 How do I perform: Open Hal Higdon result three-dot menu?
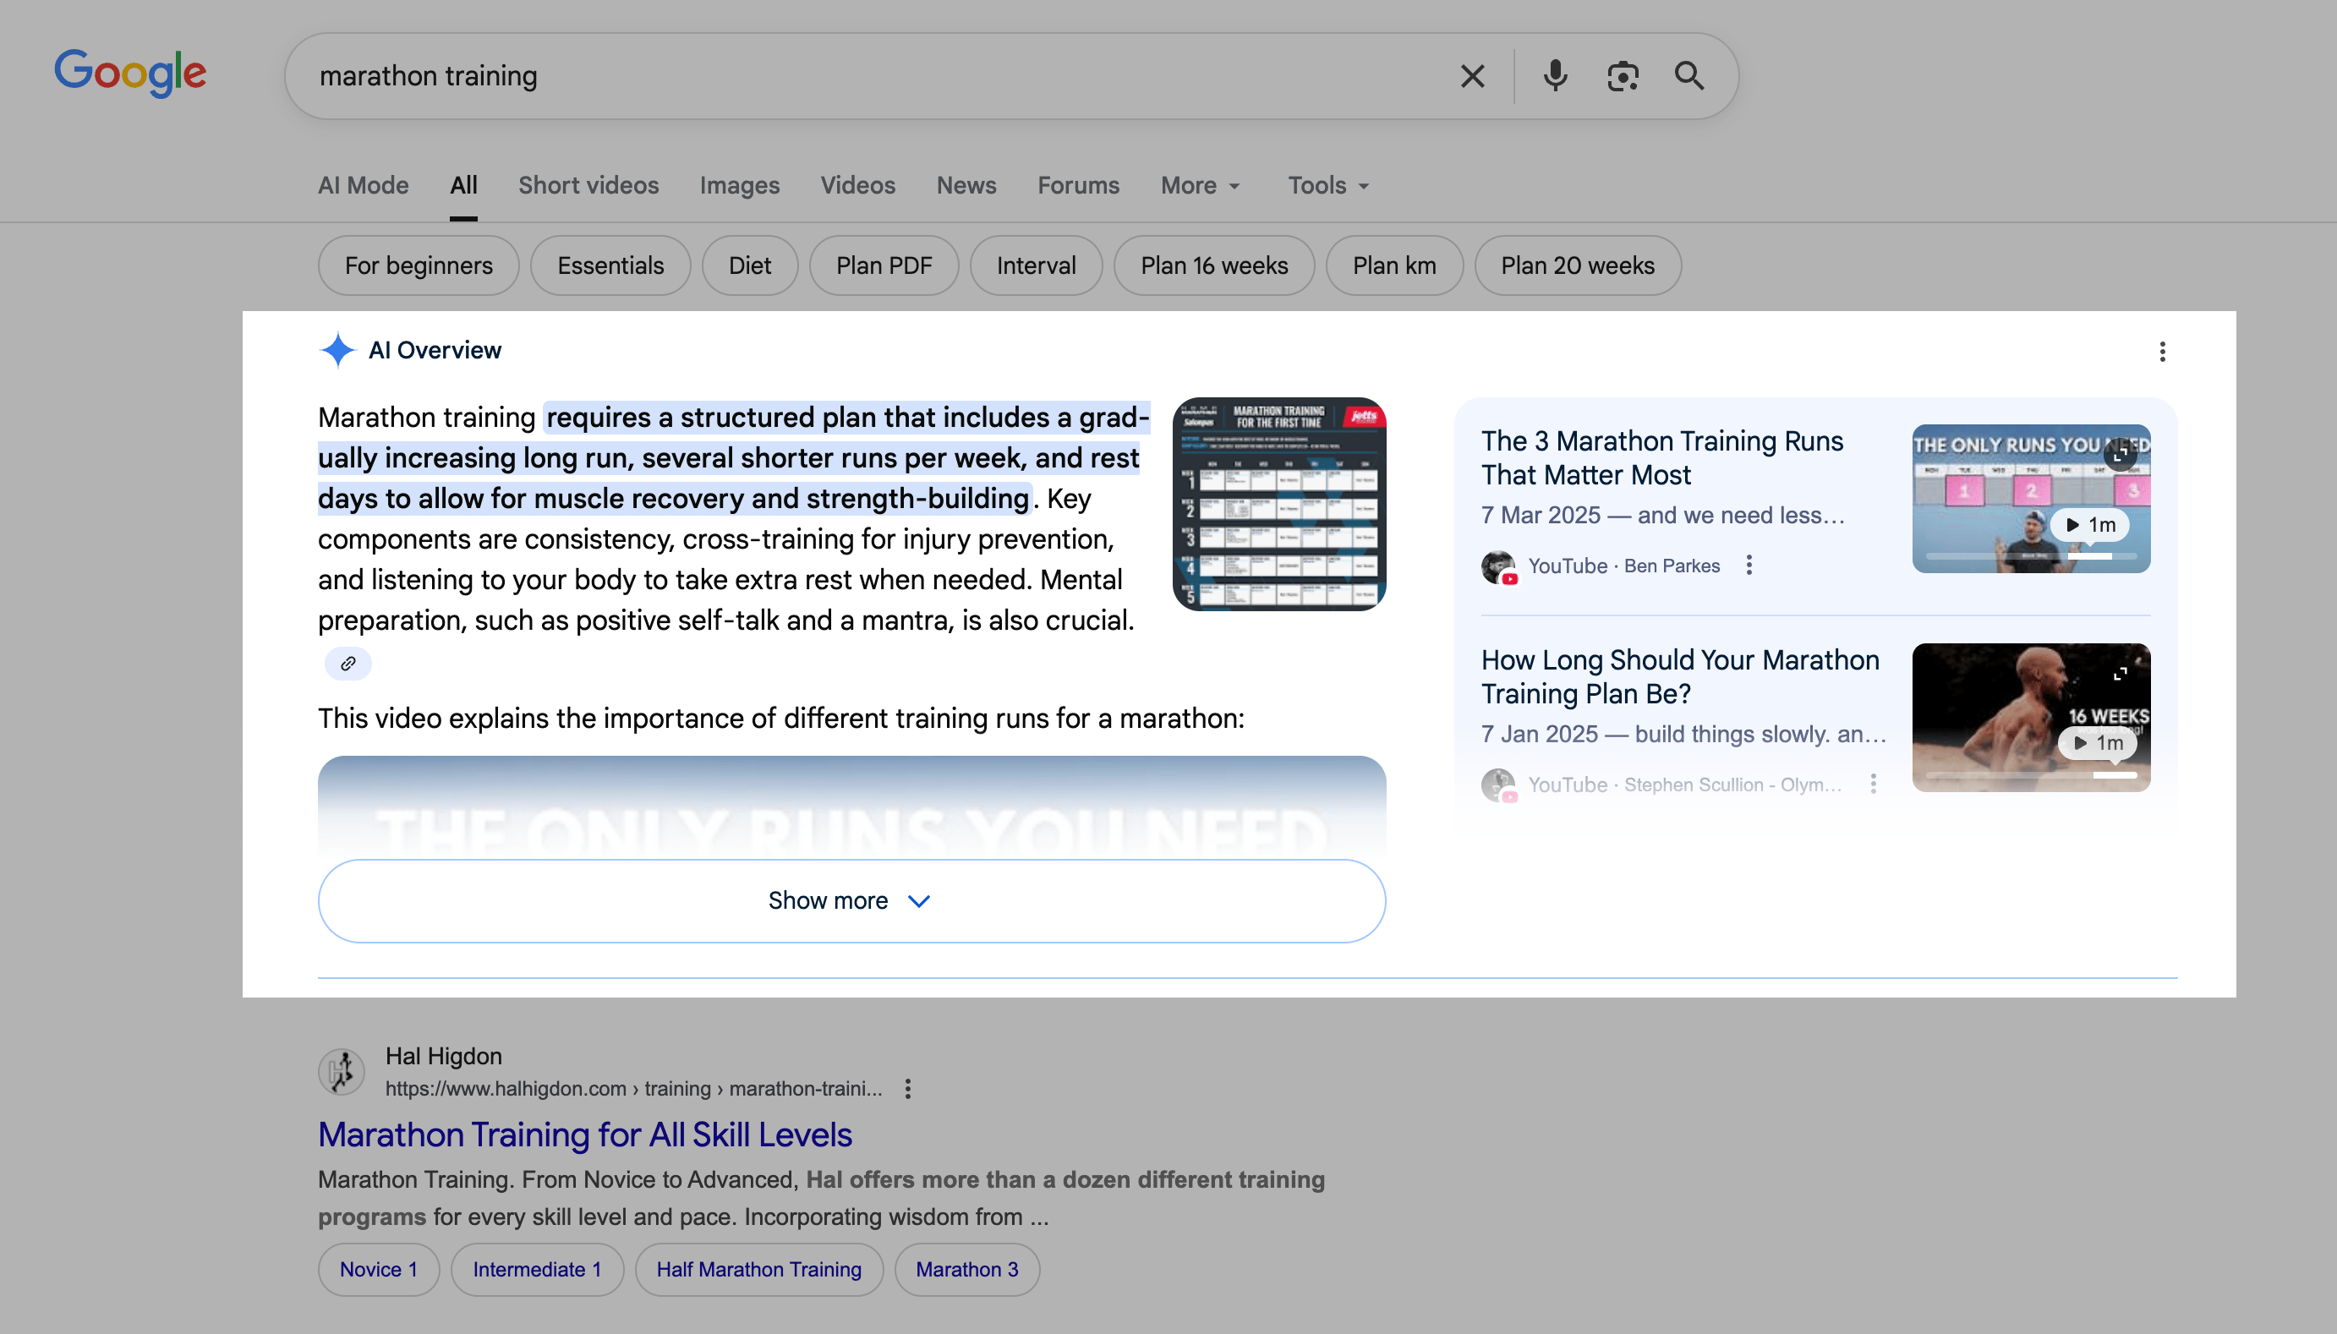coord(907,1089)
